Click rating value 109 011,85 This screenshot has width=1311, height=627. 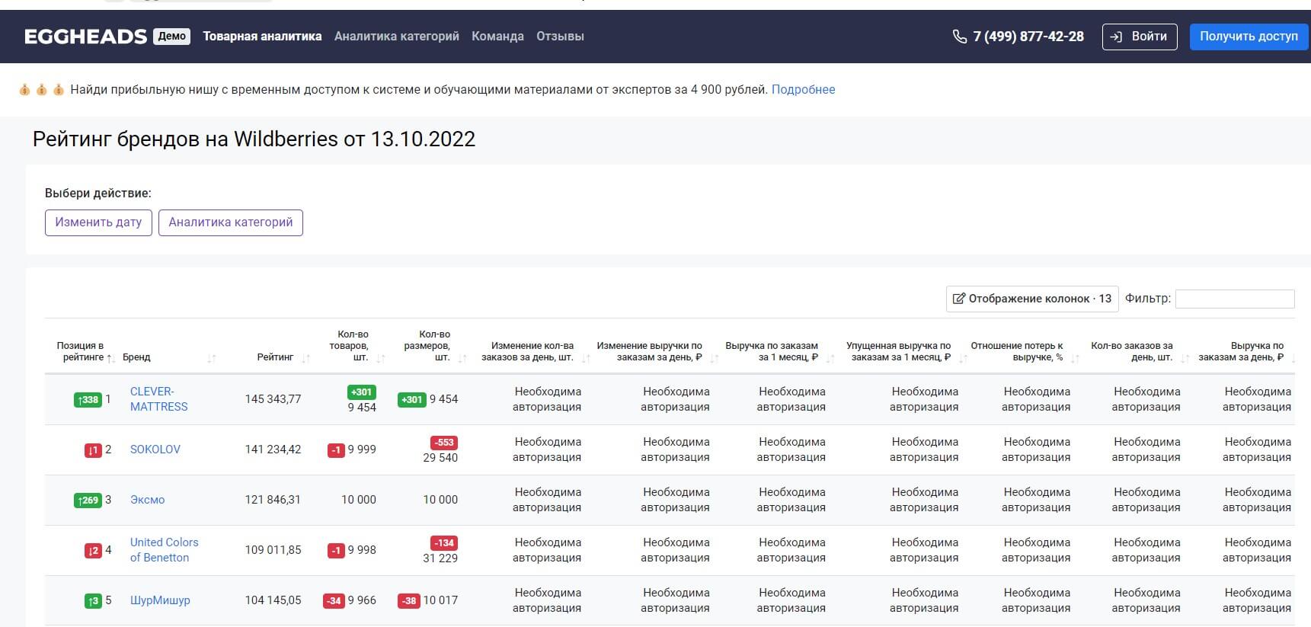273,550
